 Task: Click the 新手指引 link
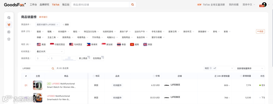pyautogui.click(x=43, y=17)
